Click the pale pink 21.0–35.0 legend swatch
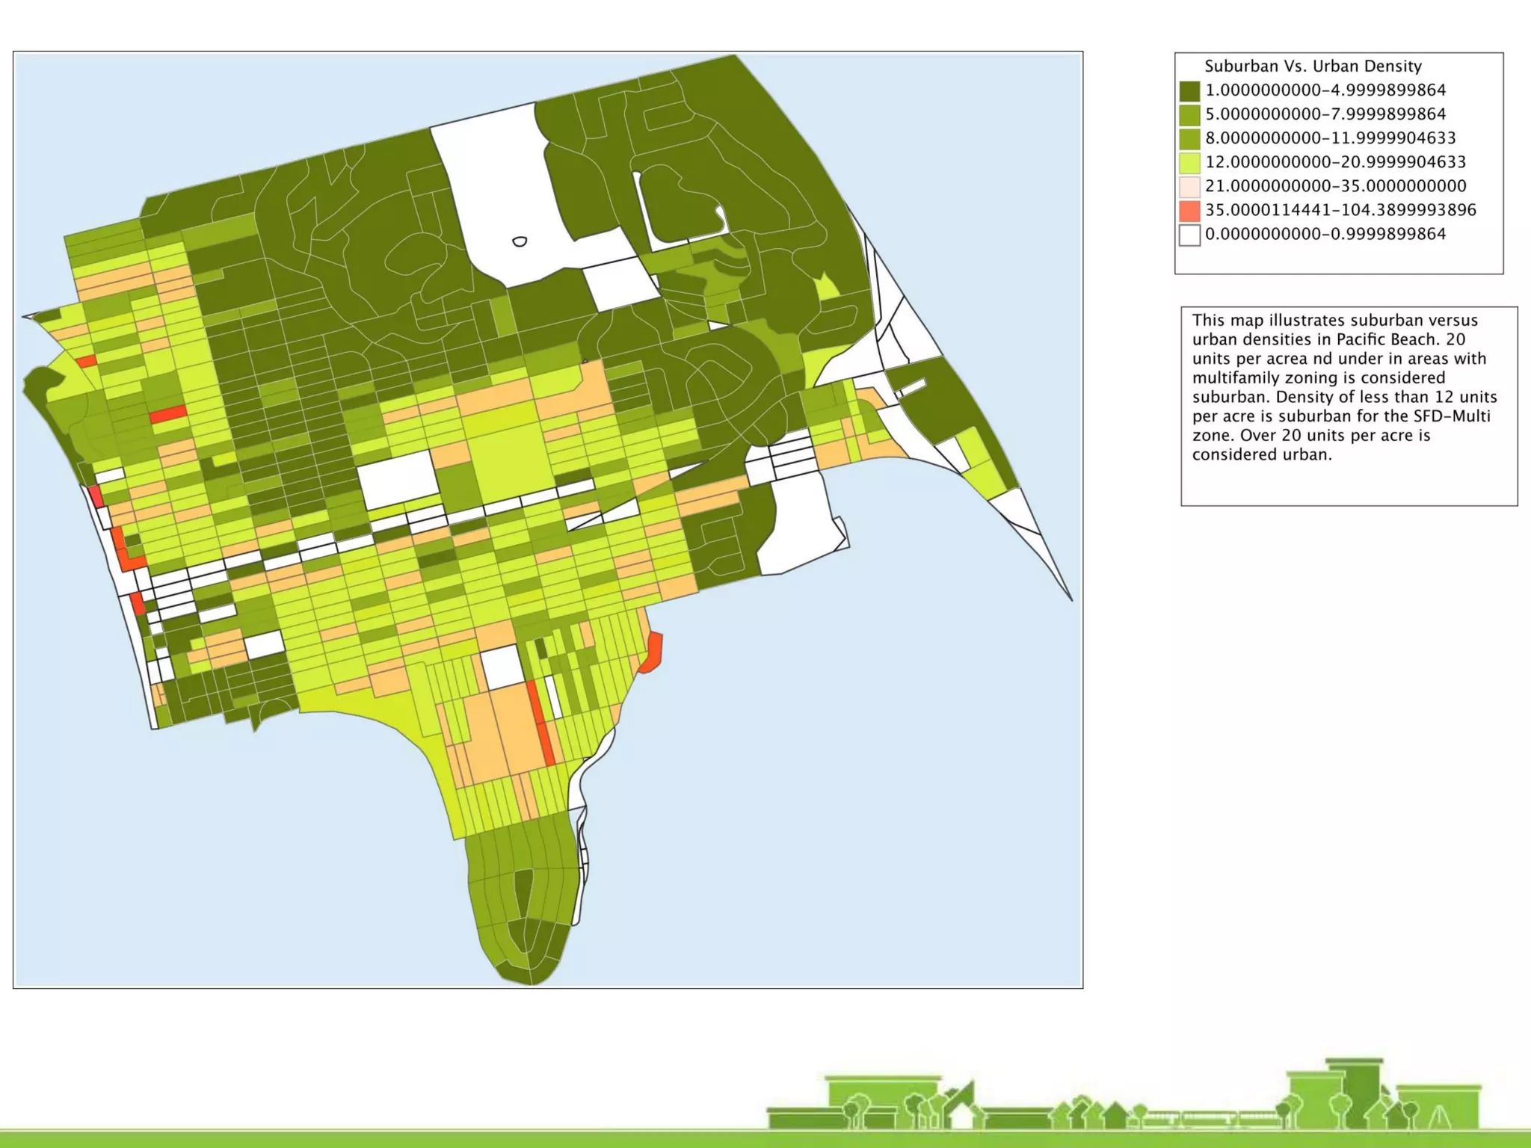Screen dimensions: 1531x1148 point(1189,187)
